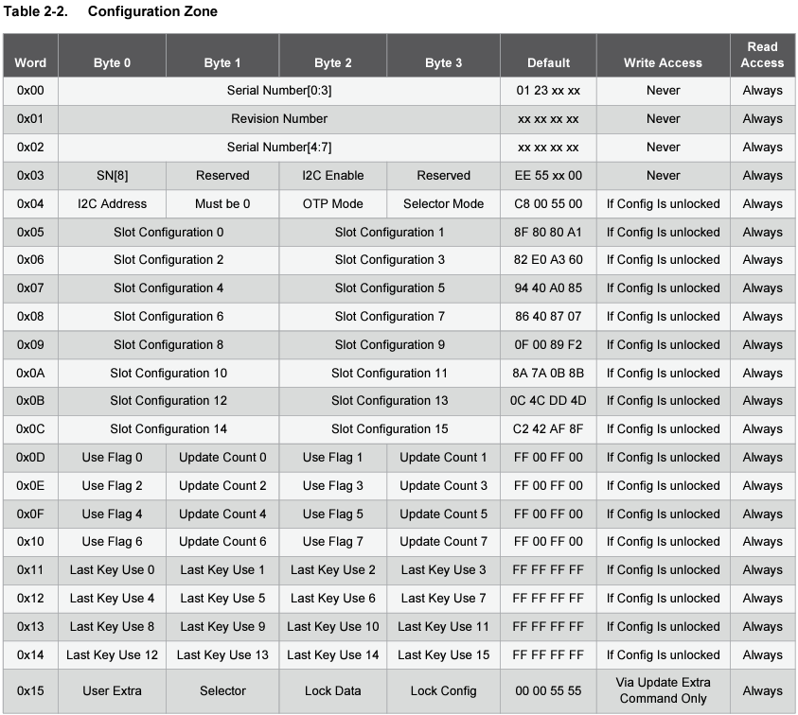Image resolution: width=798 pixels, height=715 pixels.
Task: Click the 'Read Access' column header
Action: [762, 55]
